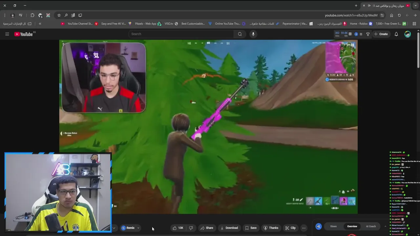The width and height of the screenshot is (420, 236).
Task: Share the video
Action: (x=207, y=228)
